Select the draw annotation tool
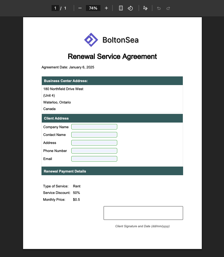The width and height of the screenshot is (224, 257). tap(145, 8)
